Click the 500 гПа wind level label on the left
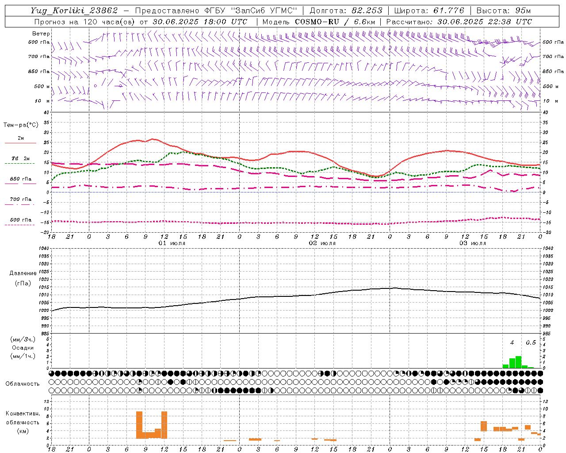 pos(39,42)
